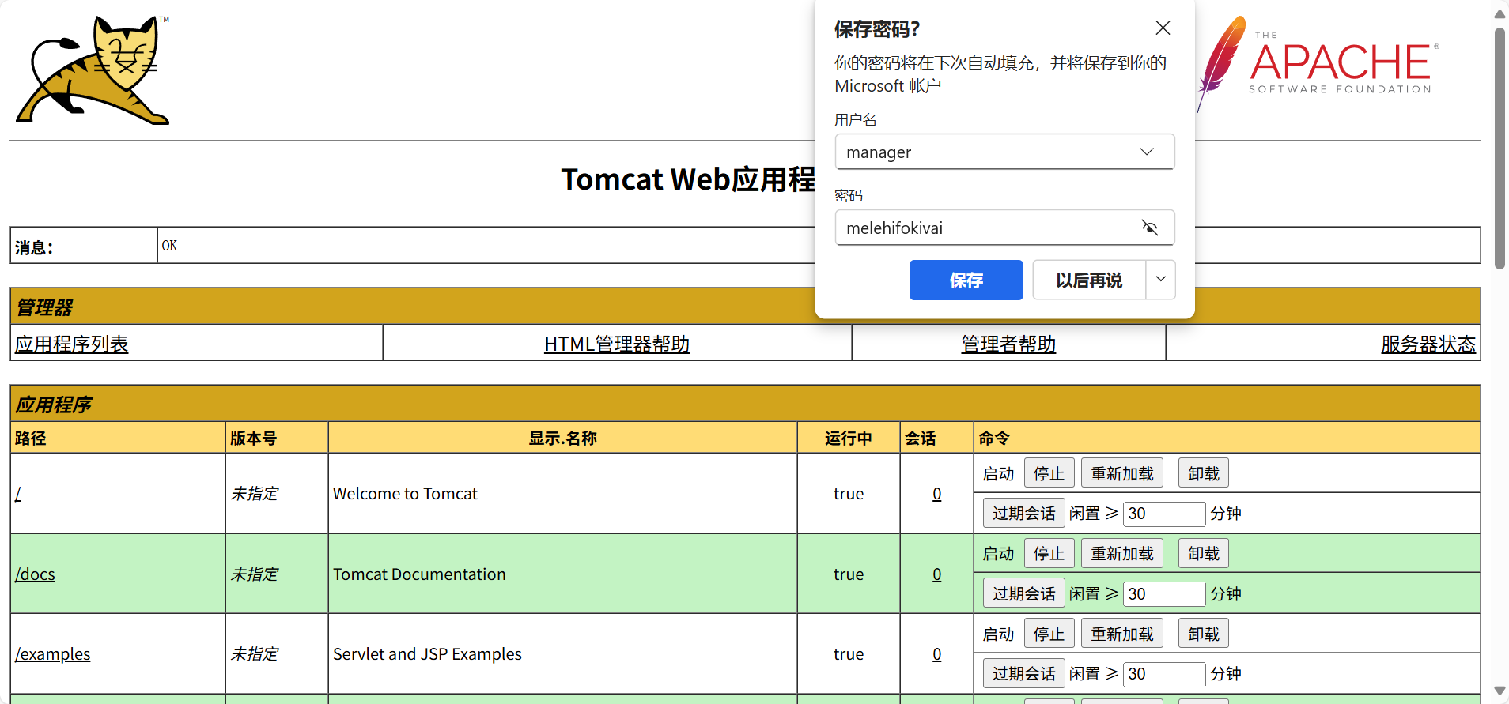Click the 显示.名称 column header
Viewport: 1509px width, 704px height.
(x=562, y=438)
